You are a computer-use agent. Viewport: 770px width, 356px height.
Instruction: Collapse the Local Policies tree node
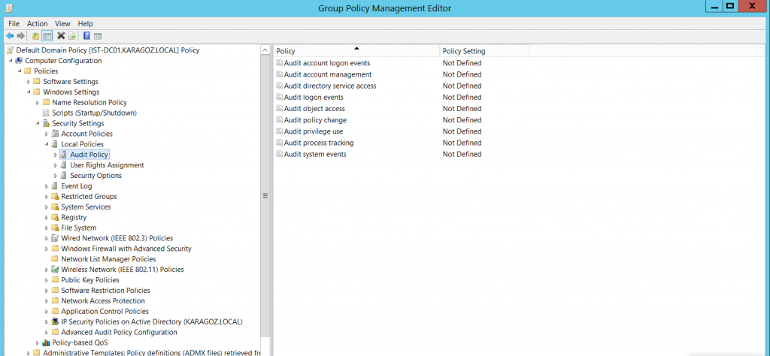pyautogui.click(x=47, y=144)
